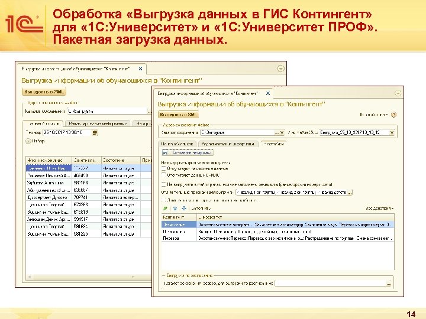Select the middle row between Зачисление and Перевод
The image size is (426, 319).
point(277,232)
